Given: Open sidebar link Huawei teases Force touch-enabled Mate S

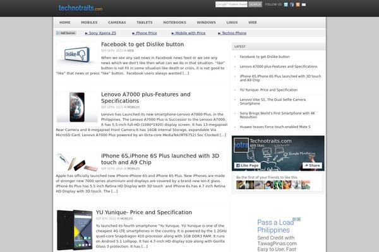Looking at the screenshot, I should pos(275,127).
